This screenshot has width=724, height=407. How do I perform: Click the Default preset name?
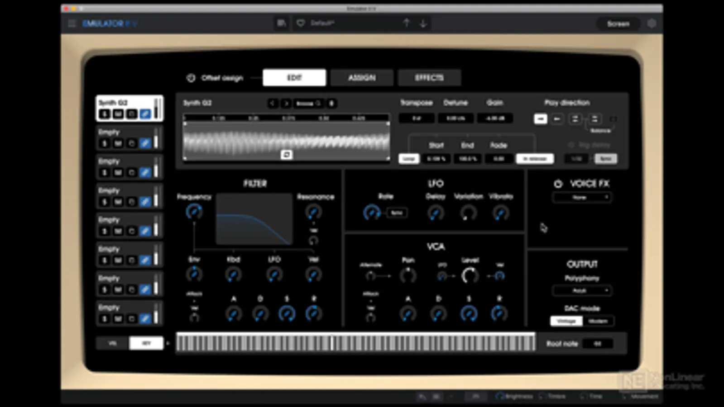coord(322,23)
